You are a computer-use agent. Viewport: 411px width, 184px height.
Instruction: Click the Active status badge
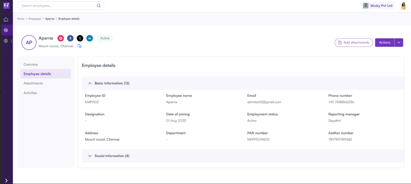(x=105, y=38)
